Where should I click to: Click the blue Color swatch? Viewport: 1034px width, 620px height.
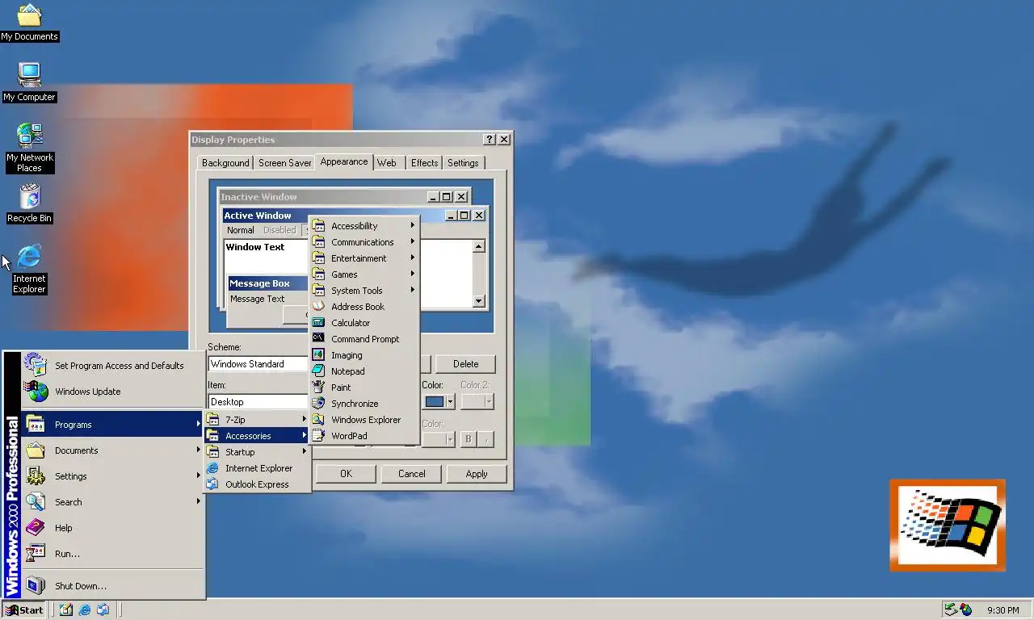pos(435,402)
